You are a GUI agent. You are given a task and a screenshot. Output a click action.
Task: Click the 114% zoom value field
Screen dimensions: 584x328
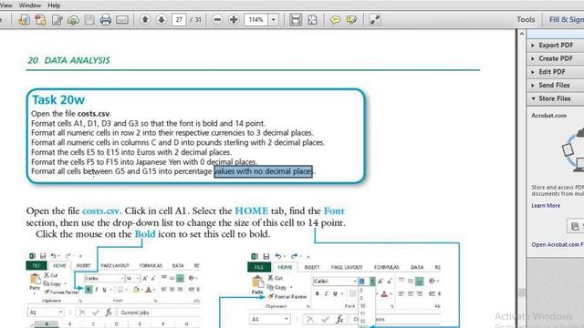[256, 20]
